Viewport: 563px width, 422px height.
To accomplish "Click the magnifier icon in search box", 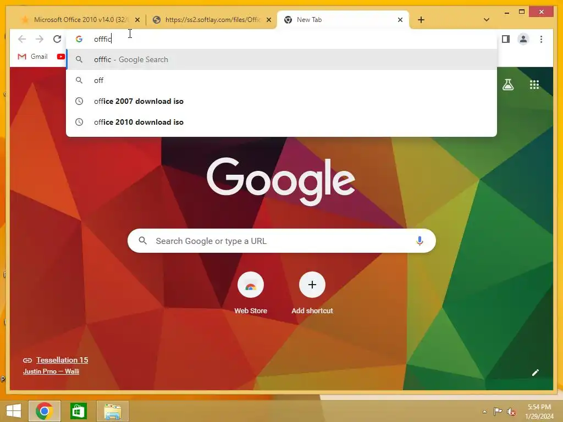I will (142, 241).
